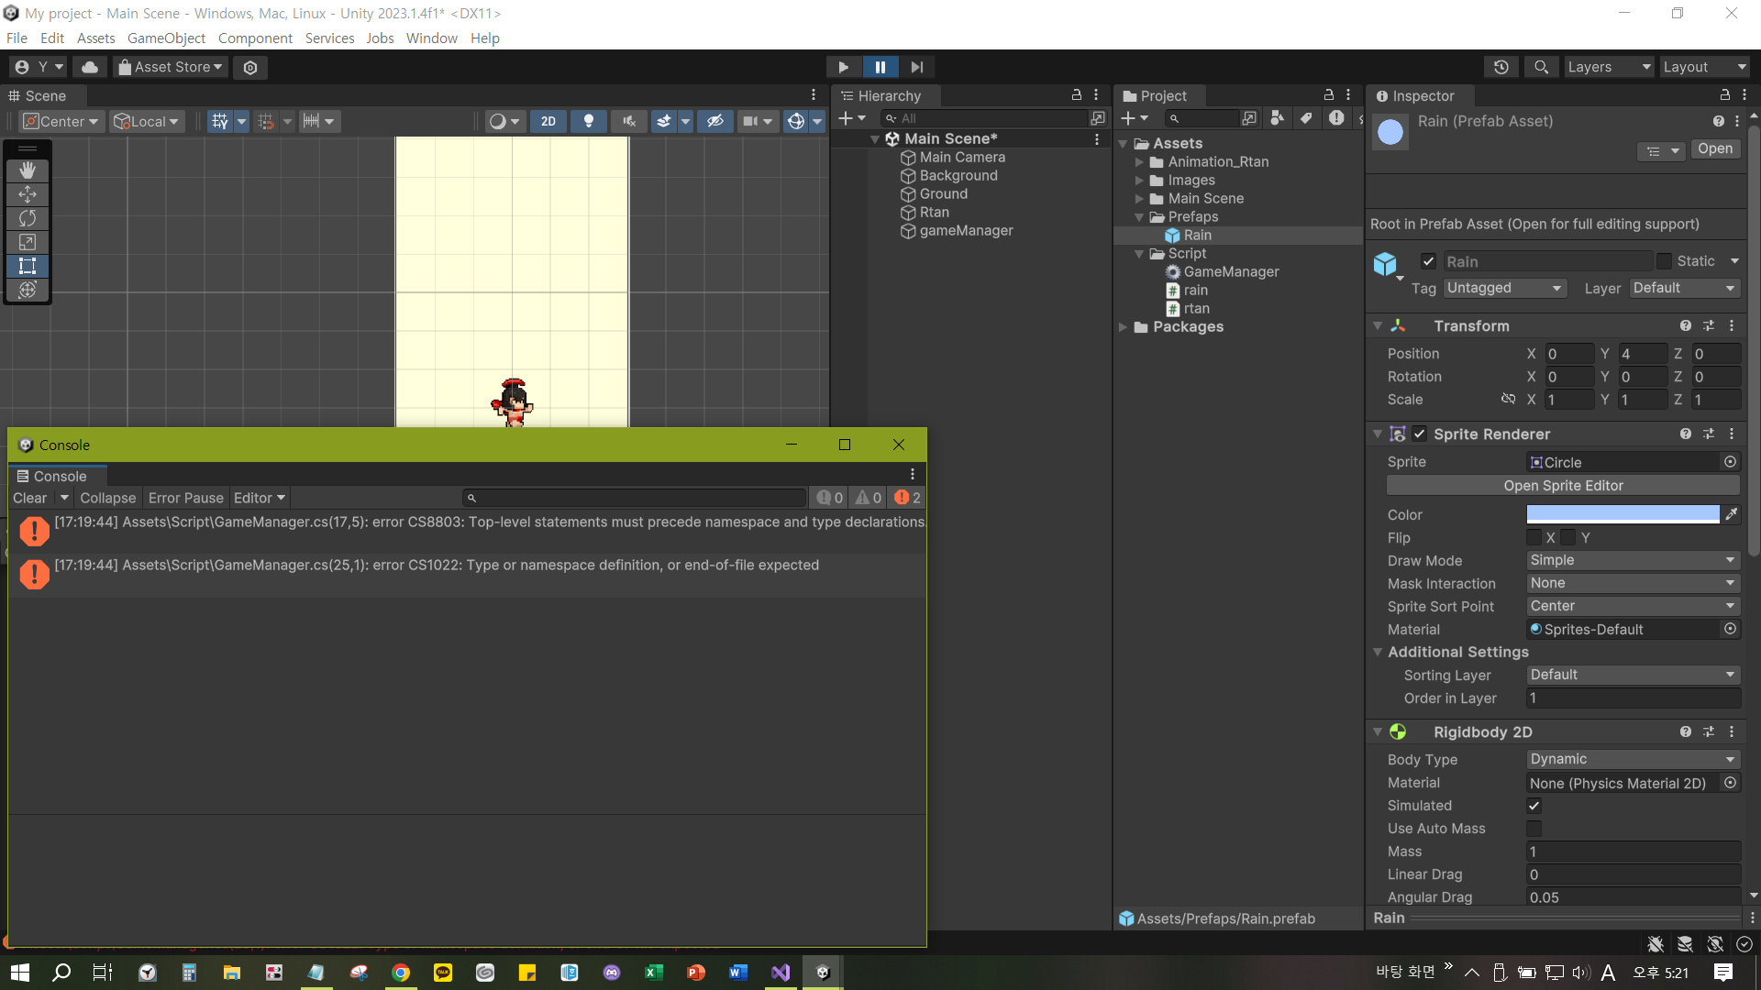The image size is (1761, 990).
Task: Open the Tag dropdown showing Untagged
Action: pos(1504,289)
